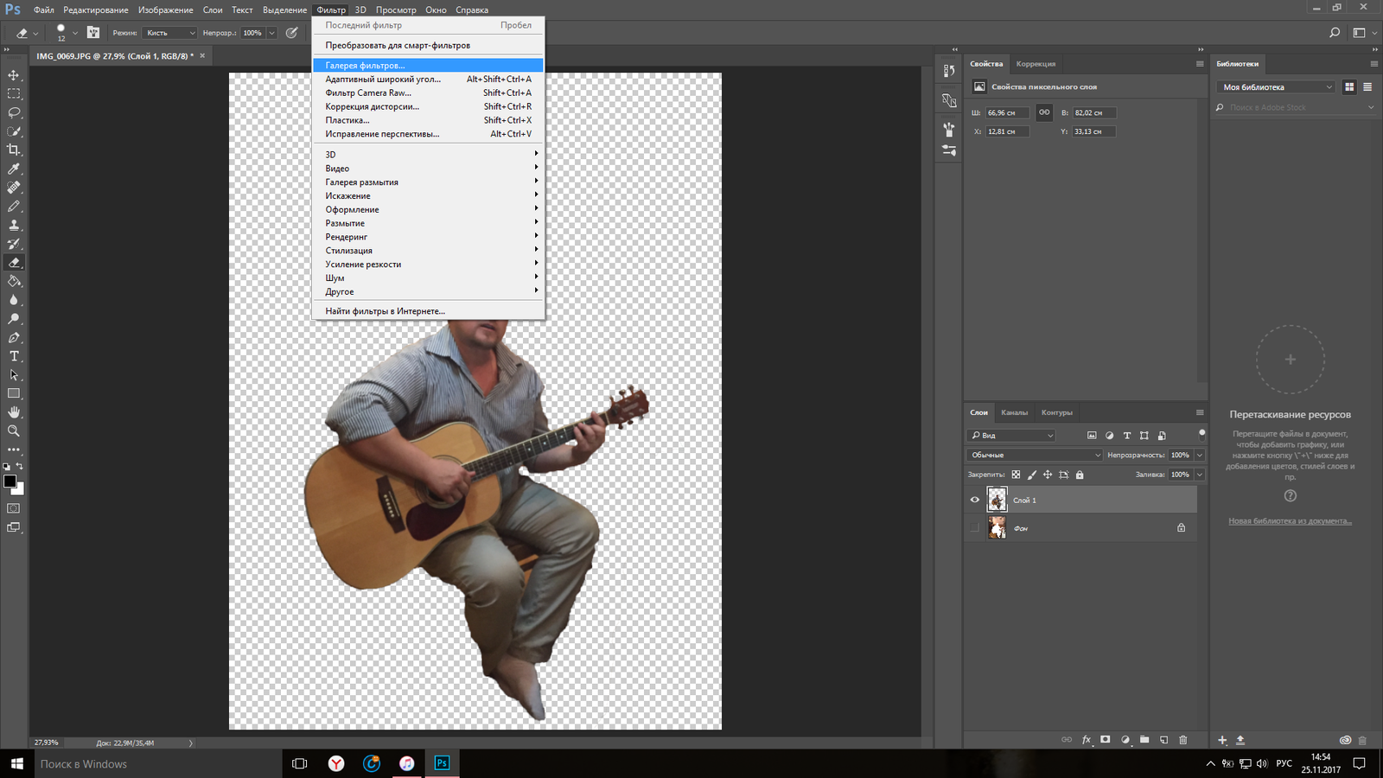Image resolution: width=1383 pixels, height=778 pixels.
Task: Select the Crop tool
Action: 14,150
